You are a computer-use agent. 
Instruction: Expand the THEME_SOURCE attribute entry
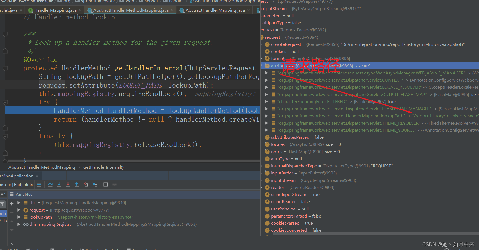(267, 130)
